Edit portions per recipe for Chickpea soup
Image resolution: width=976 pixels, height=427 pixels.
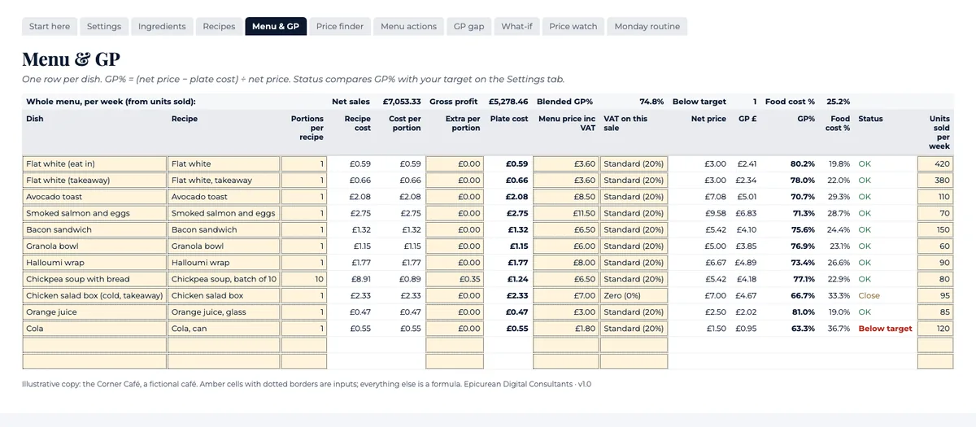click(304, 279)
